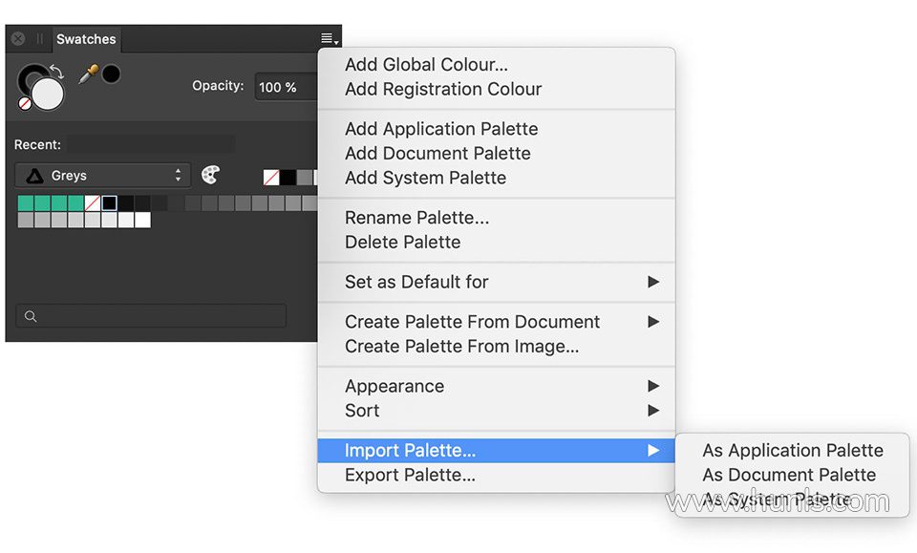917x553 pixels.
Task: Switch to the Swatches tab
Action: point(86,39)
